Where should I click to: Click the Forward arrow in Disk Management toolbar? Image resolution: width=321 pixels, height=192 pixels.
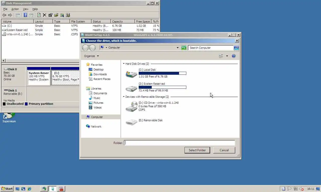click(x=10, y=15)
